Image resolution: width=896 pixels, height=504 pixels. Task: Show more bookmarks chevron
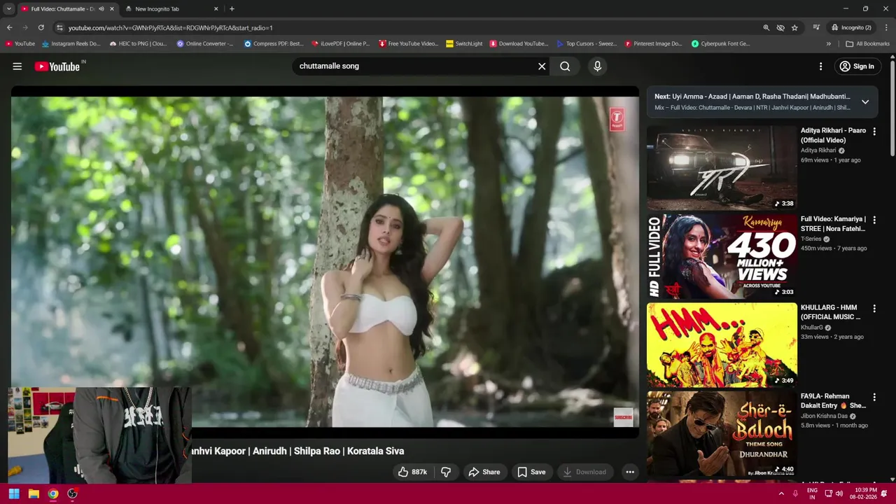[829, 43]
